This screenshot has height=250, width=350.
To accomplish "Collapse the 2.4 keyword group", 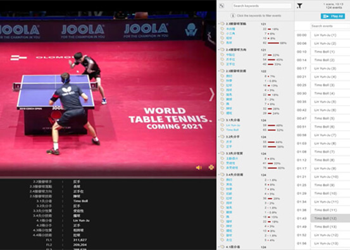I will click(219, 49).
